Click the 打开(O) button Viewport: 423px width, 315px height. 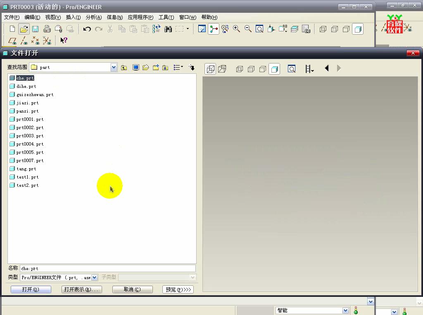coord(31,289)
